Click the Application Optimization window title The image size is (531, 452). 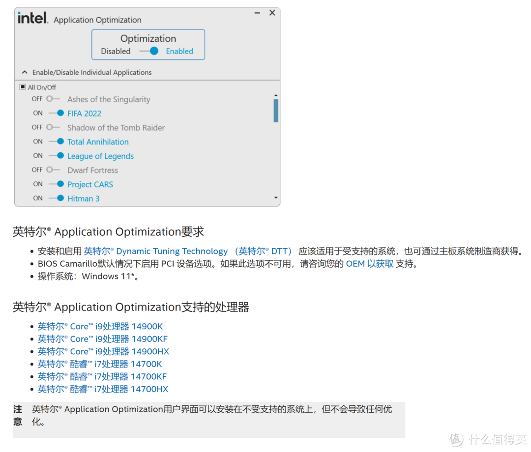click(97, 20)
